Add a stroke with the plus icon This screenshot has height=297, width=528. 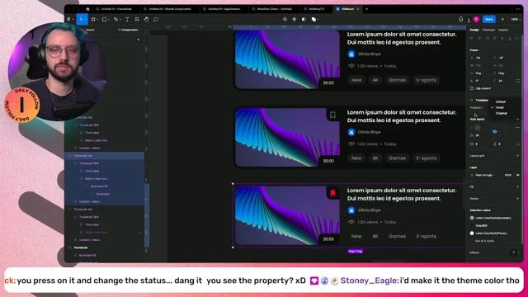(x=517, y=198)
